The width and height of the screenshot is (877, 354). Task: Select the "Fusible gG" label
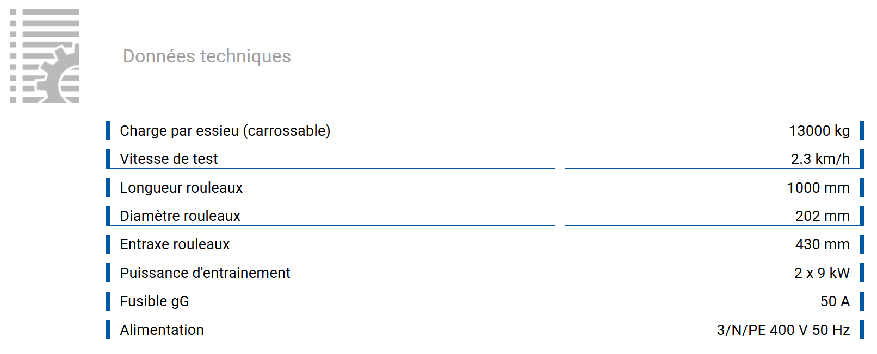[155, 301]
